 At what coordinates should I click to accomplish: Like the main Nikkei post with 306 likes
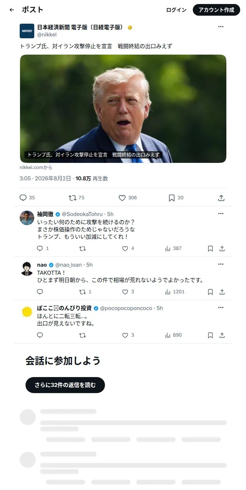tap(122, 198)
